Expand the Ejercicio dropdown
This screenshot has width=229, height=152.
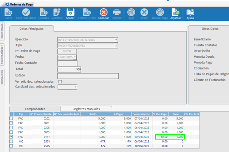pyautogui.click(x=116, y=40)
